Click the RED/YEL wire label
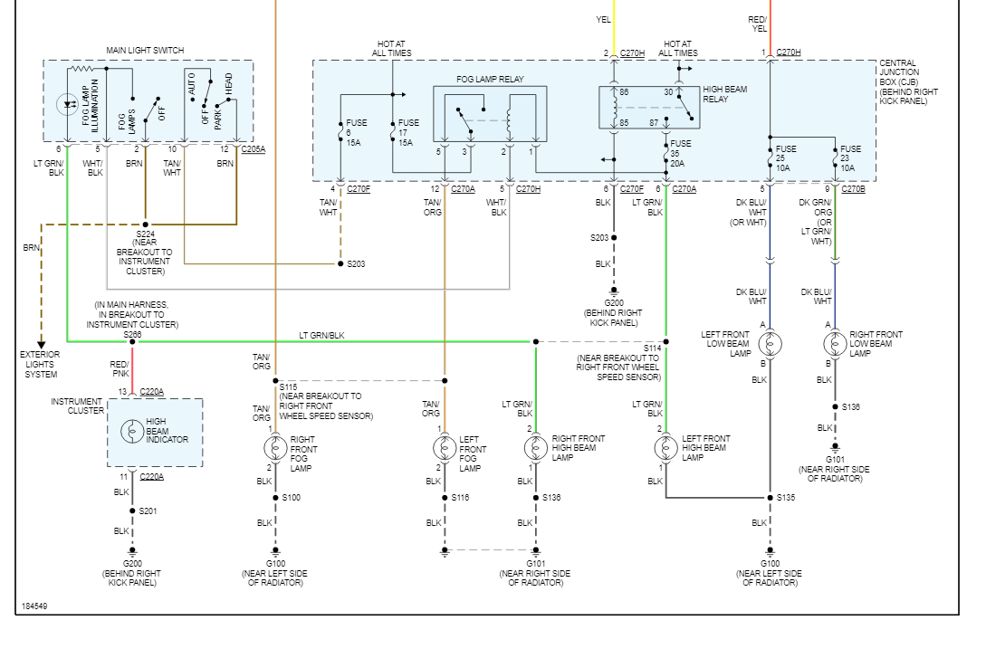The height and width of the screenshot is (649, 986). pyautogui.click(x=758, y=24)
